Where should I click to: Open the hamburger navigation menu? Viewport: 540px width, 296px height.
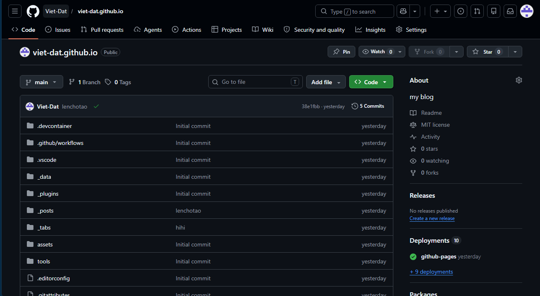click(x=15, y=12)
